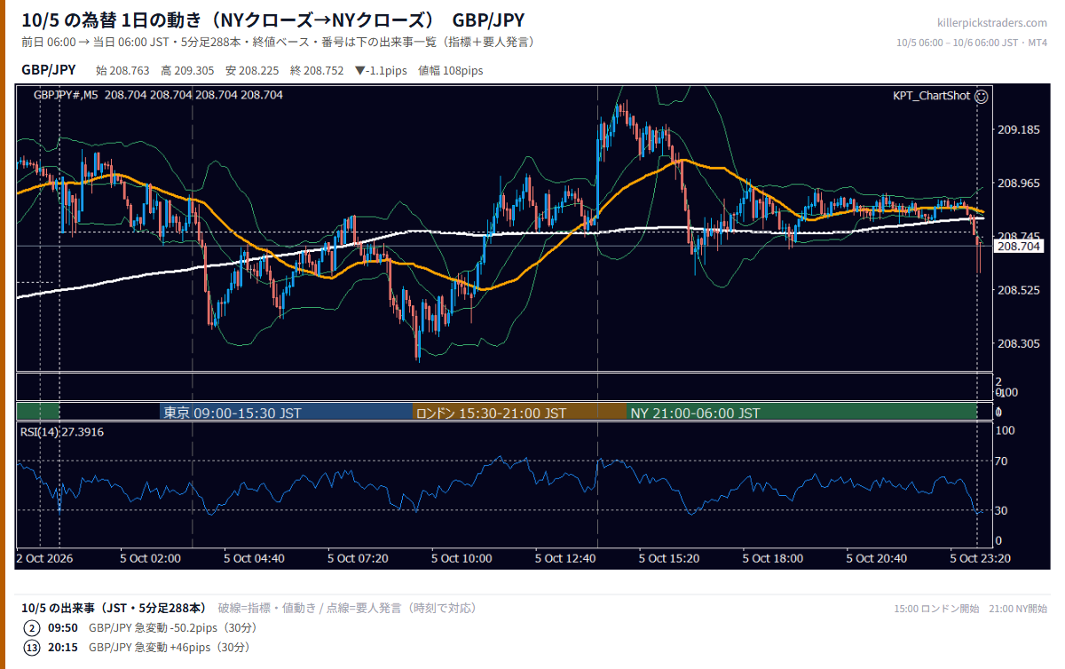This screenshot has height=669, width=1065.
Task: Click the 5 Oct 20:40 time label
Action: tap(877, 558)
